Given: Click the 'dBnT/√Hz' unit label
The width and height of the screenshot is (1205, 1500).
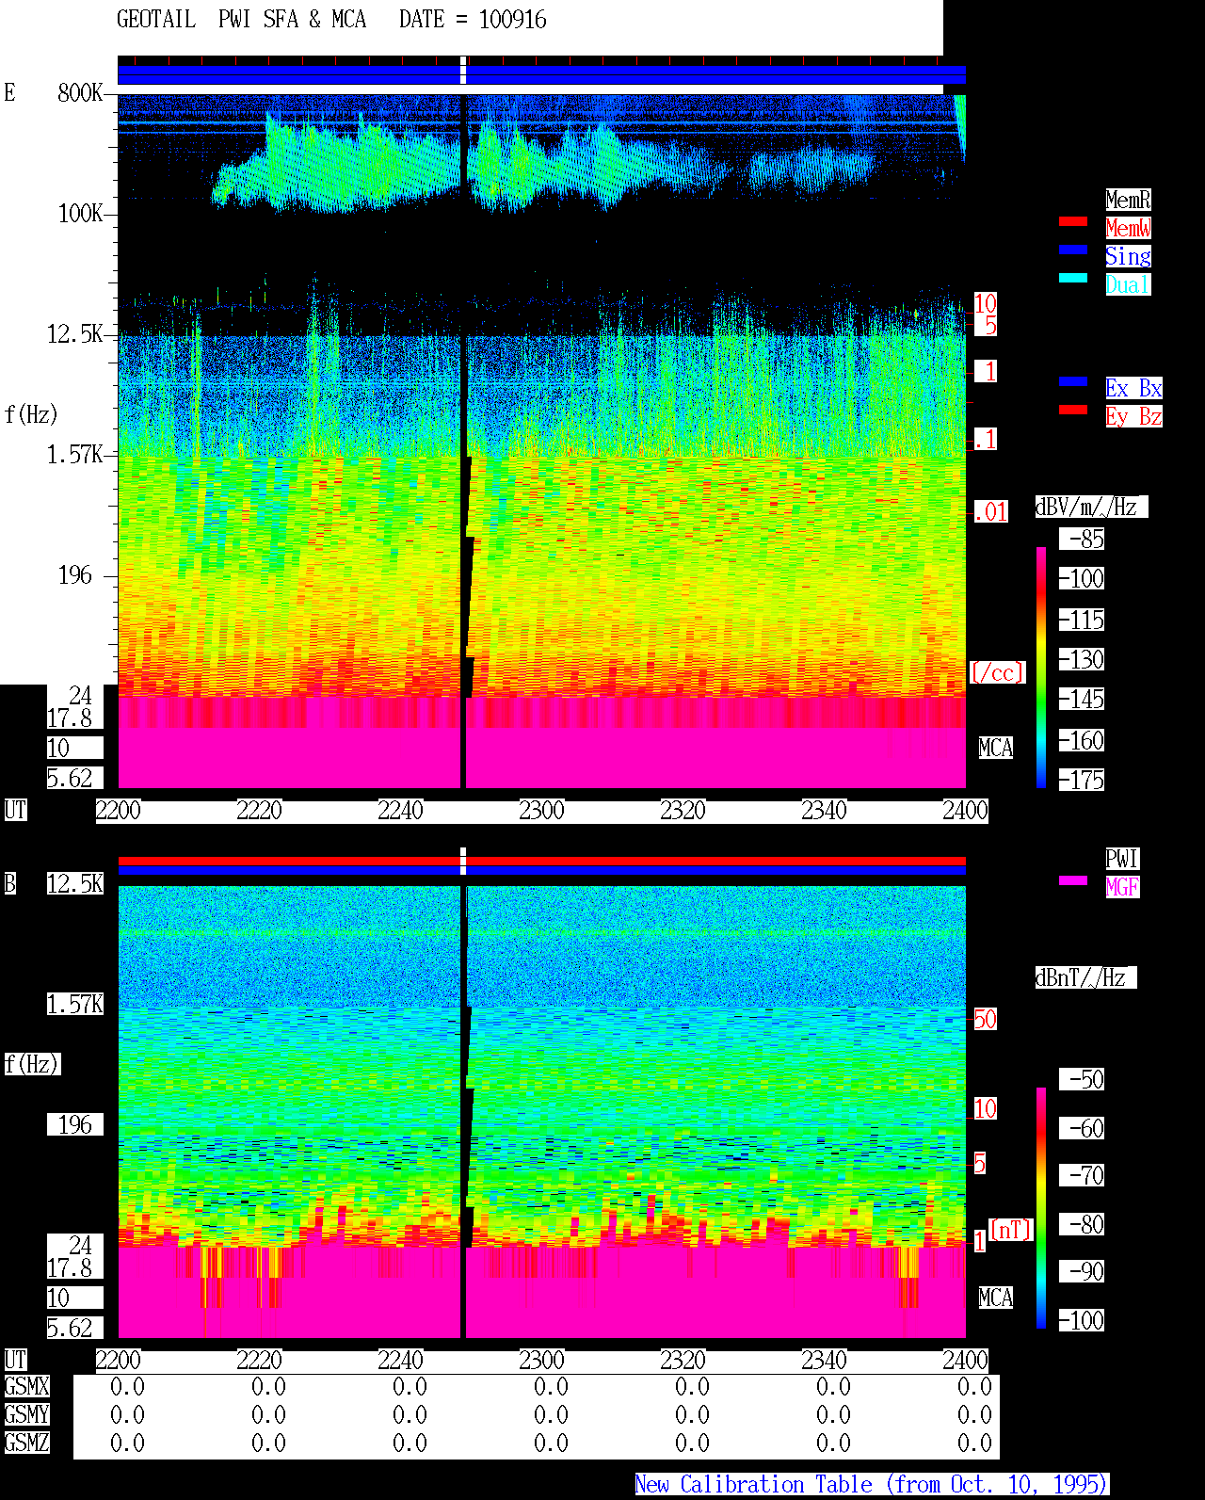Looking at the screenshot, I should [1085, 977].
